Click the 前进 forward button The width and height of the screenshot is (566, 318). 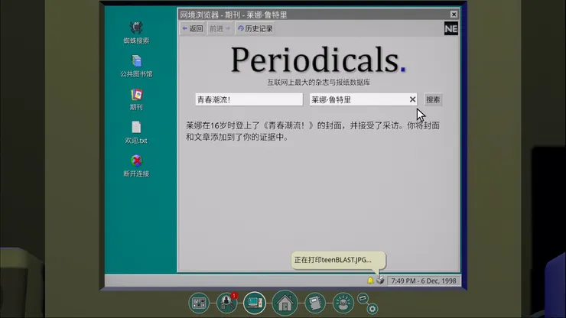[x=220, y=28]
